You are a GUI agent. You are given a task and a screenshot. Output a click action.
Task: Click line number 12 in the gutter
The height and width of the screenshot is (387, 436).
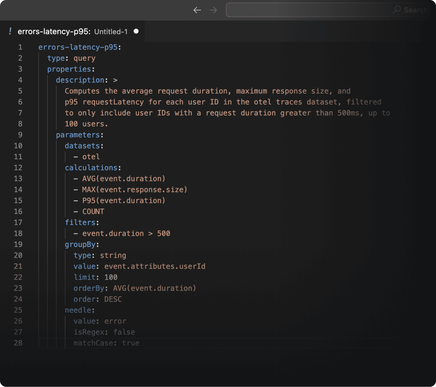(18, 168)
